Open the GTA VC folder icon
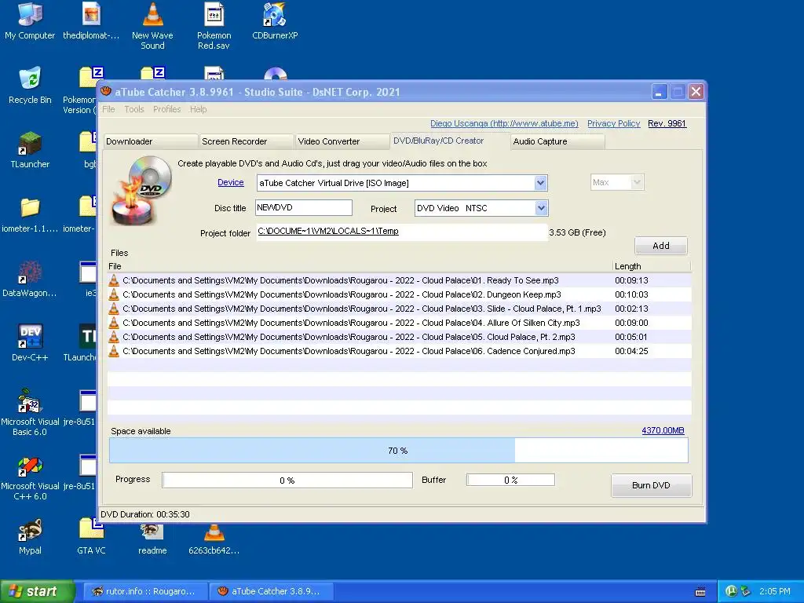Image resolution: width=804 pixels, height=603 pixels. tap(91, 536)
